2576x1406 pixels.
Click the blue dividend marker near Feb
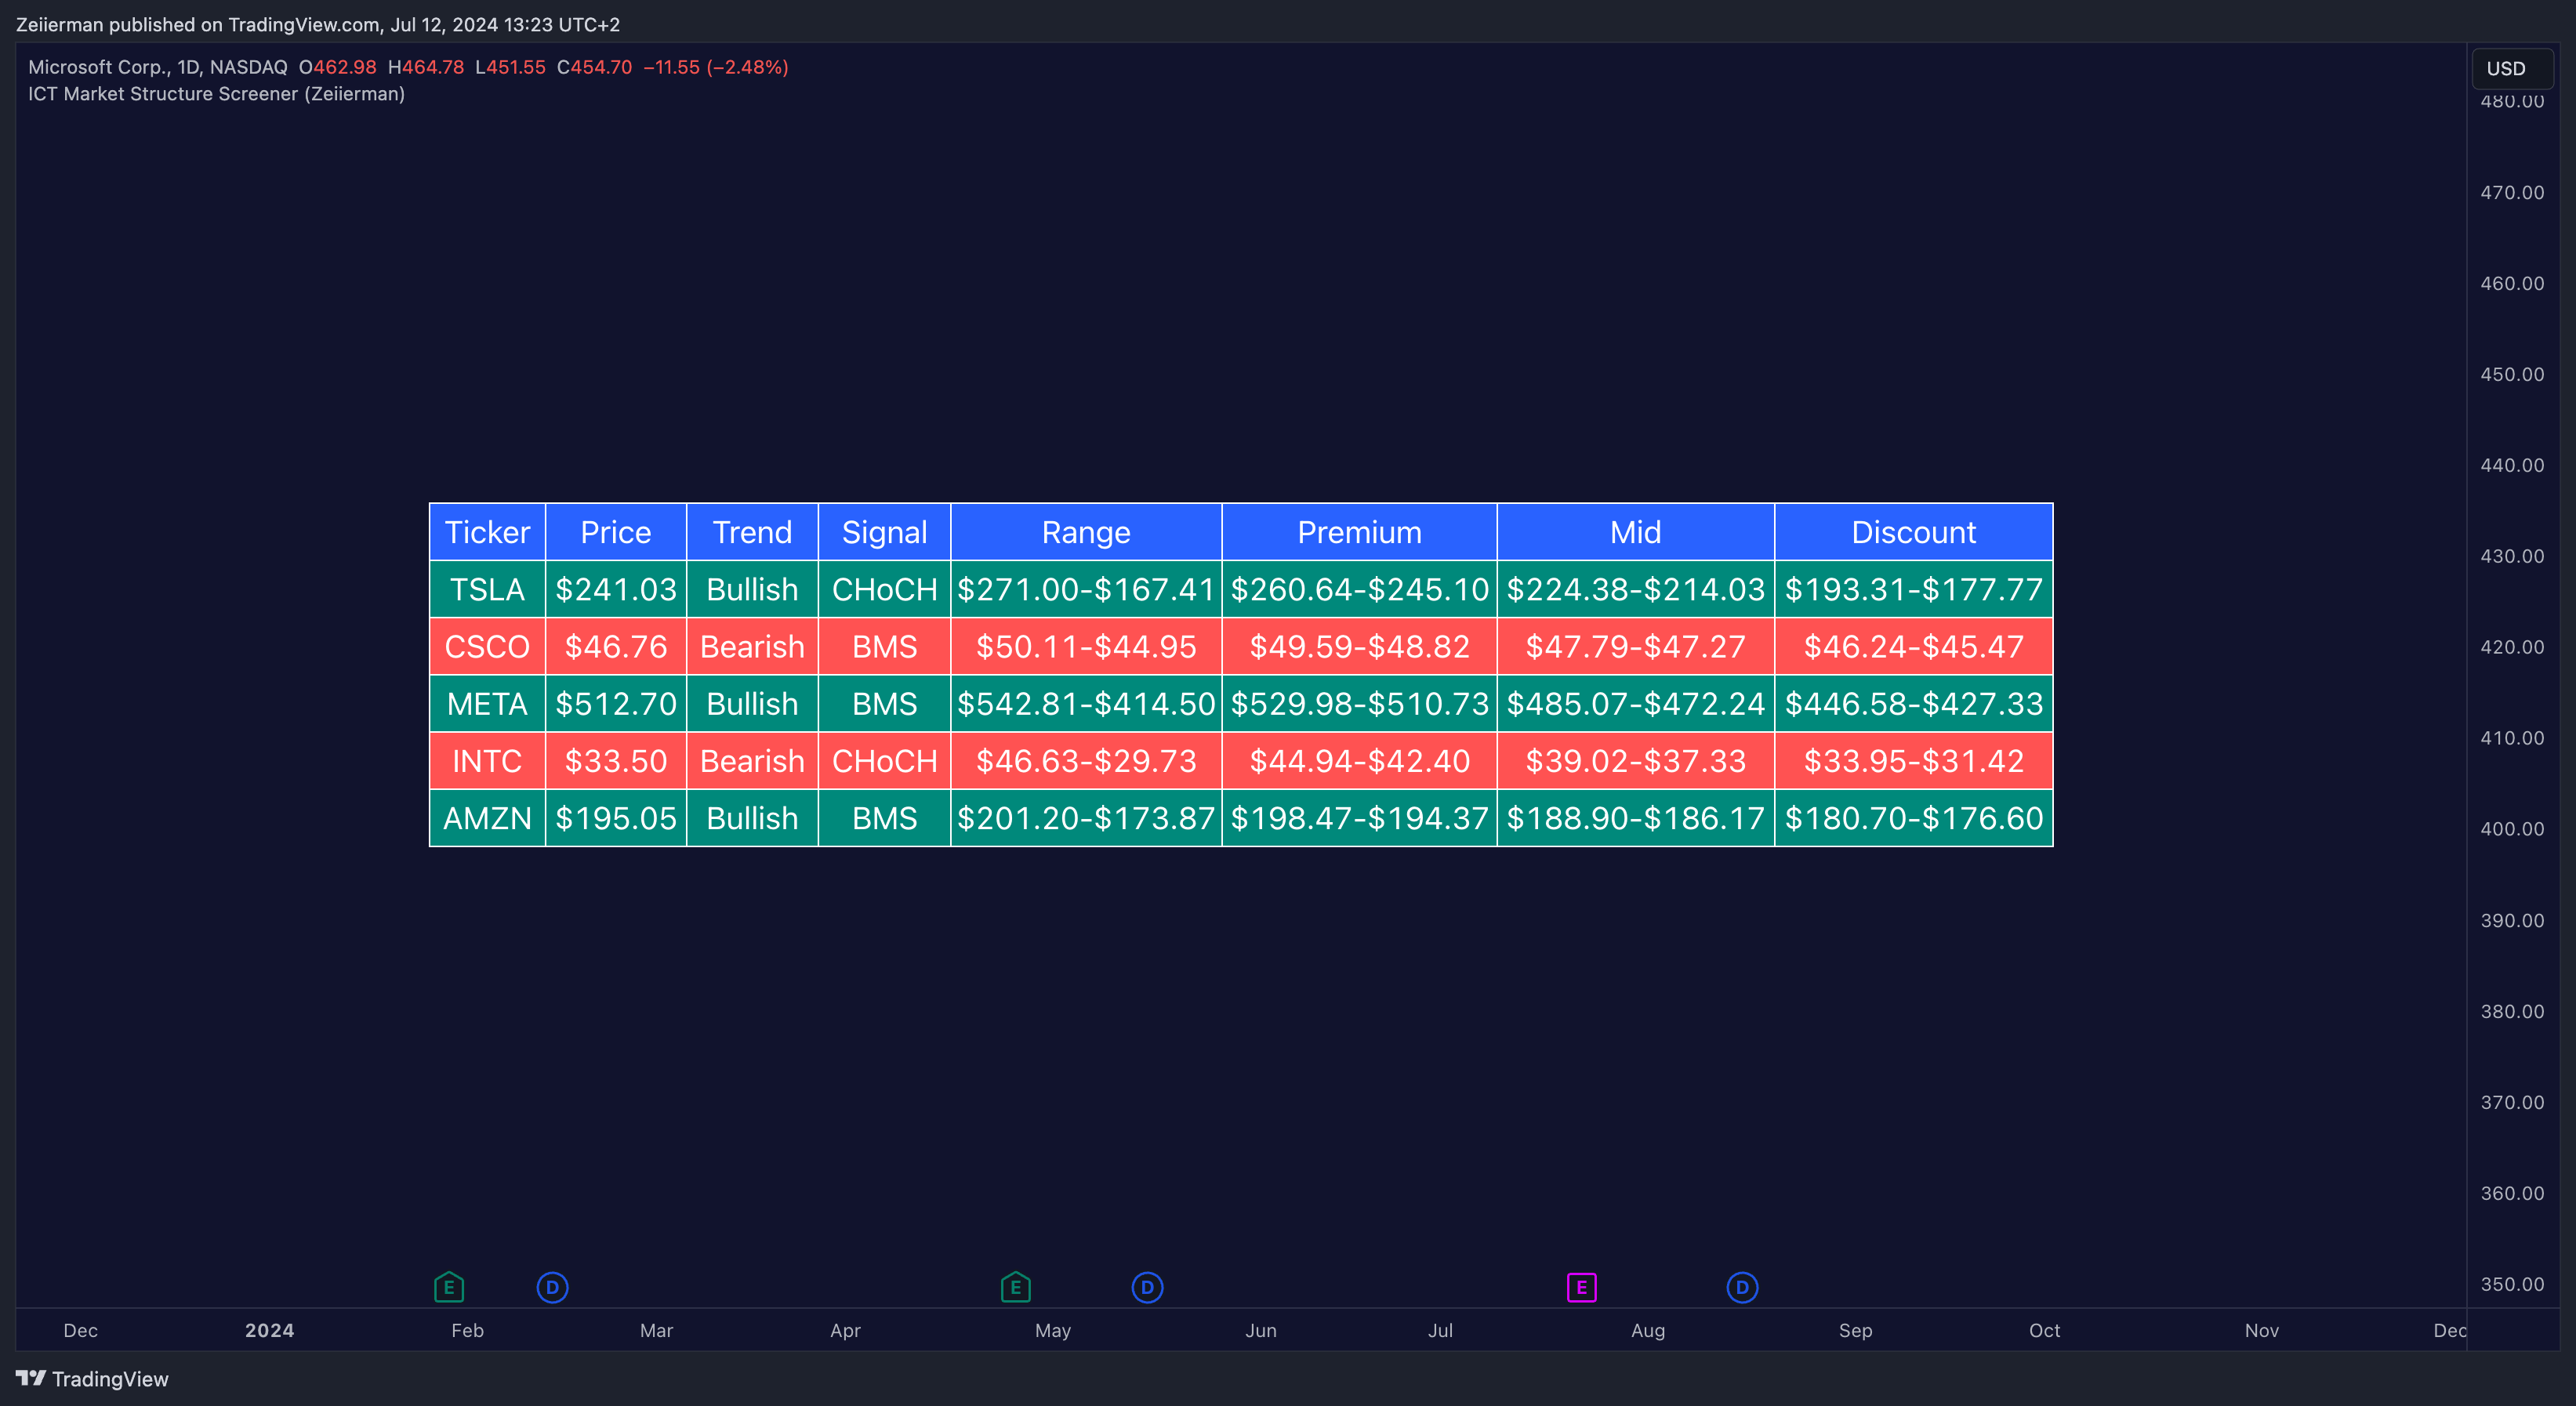(552, 1287)
